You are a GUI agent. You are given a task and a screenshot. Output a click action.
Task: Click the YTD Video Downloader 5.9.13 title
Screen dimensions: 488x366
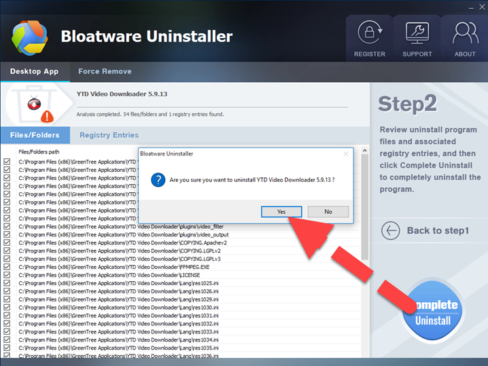(x=122, y=94)
